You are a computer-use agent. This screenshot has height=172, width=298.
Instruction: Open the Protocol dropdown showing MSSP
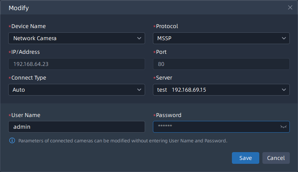[x=221, y=38]
